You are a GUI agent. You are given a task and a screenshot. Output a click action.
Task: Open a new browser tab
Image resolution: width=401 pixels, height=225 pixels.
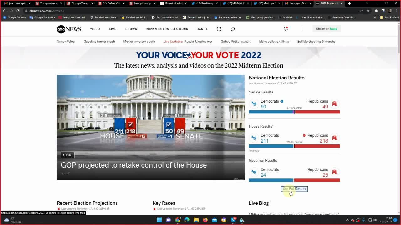(x=349, y=3)
